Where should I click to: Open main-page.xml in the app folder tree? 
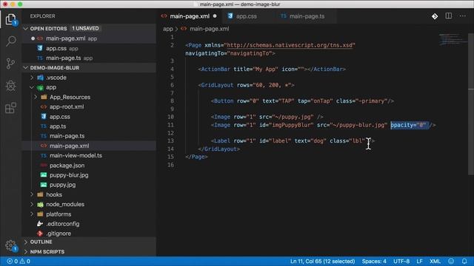pyautogui.click(x=90, y=146)
